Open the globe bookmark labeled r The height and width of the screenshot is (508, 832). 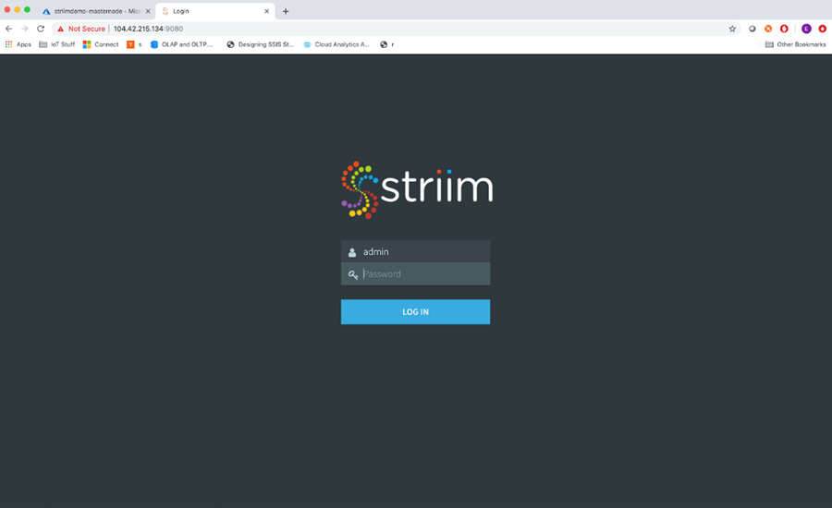(x=386, y=44)
